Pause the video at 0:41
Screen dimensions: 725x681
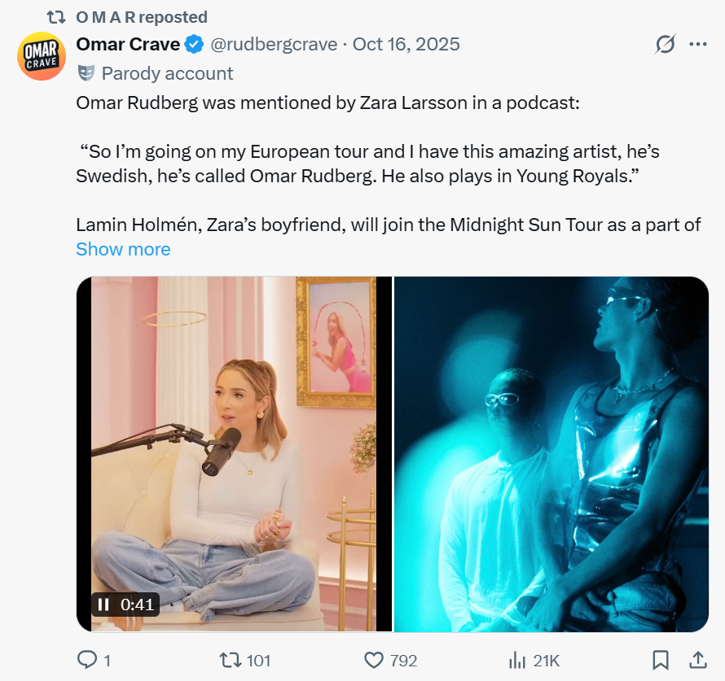pos(103,605)
